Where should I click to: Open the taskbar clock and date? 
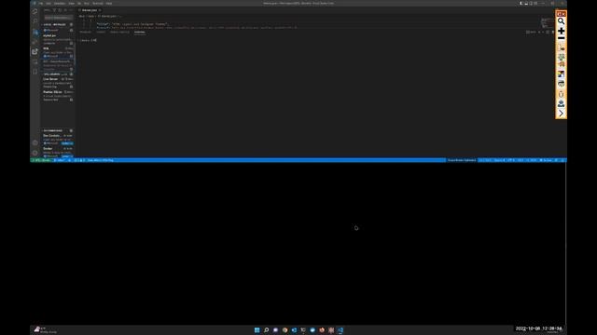539,329
